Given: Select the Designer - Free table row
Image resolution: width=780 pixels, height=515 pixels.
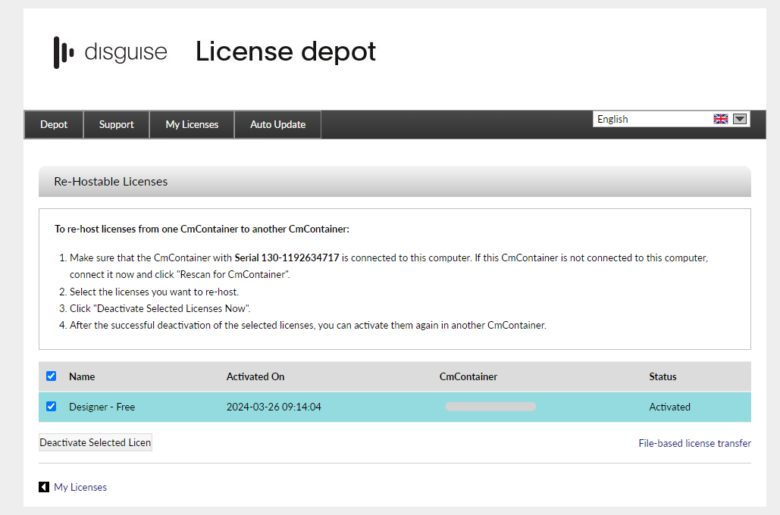Looking at the screenshot, I should click(341, 406).
